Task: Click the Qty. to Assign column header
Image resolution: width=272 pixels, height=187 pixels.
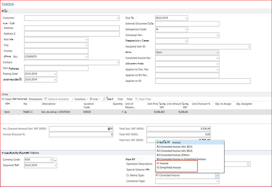Action: click(x=223, y=104)
